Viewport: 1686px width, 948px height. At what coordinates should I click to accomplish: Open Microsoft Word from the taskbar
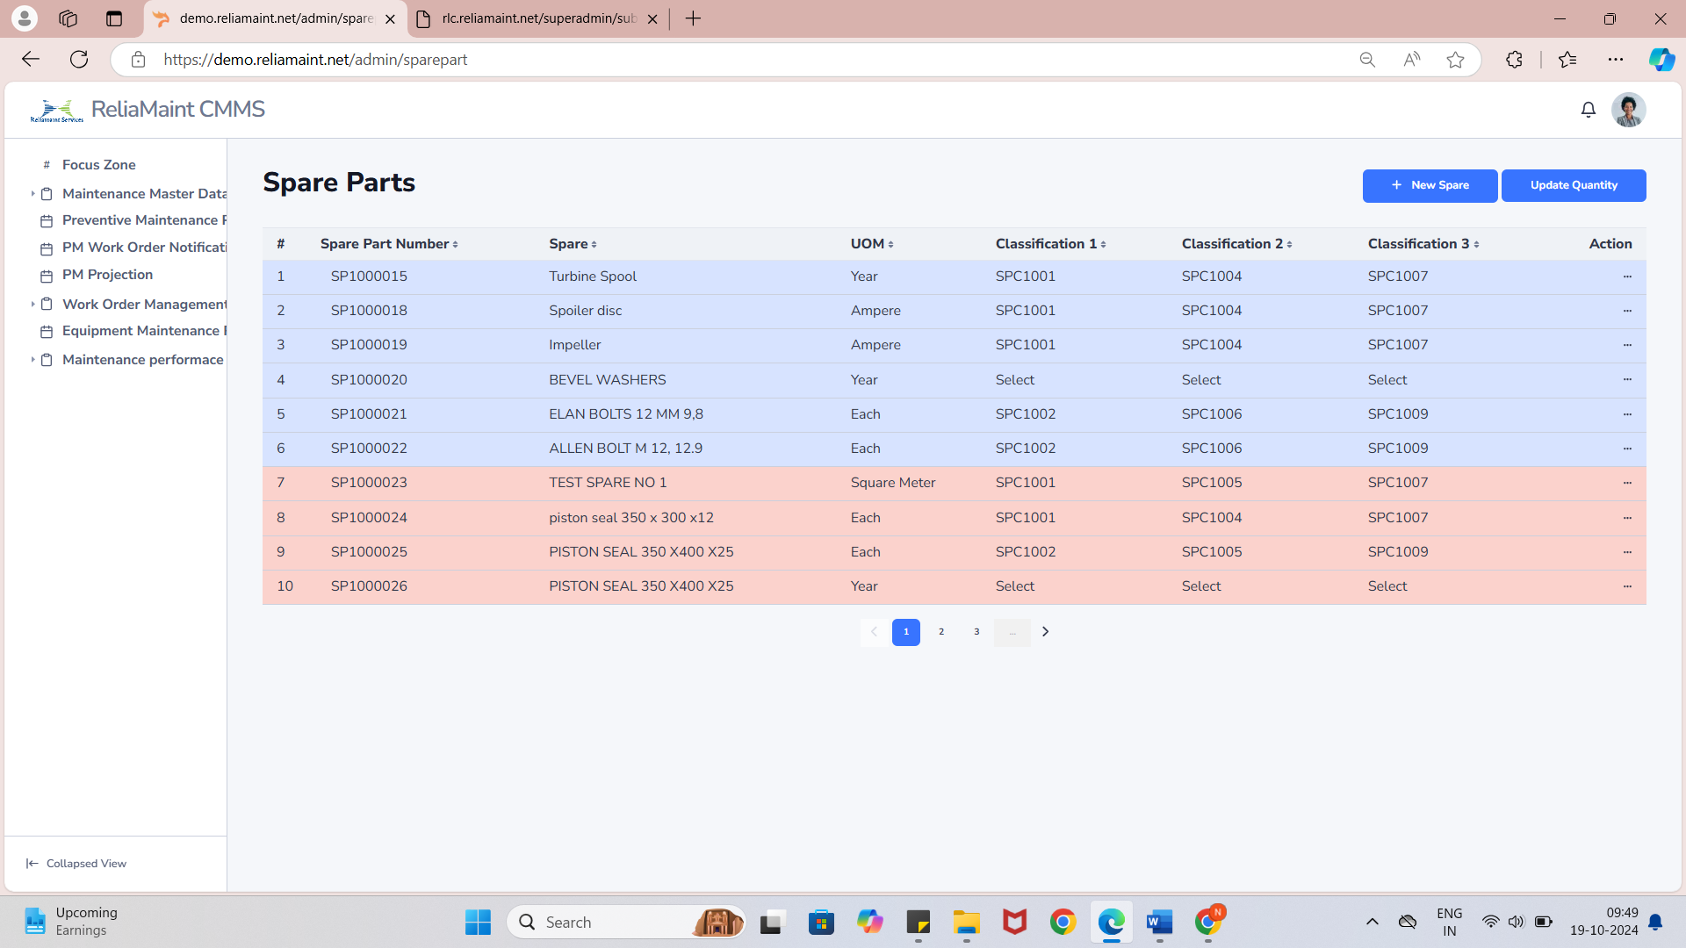coord(1159,923)
